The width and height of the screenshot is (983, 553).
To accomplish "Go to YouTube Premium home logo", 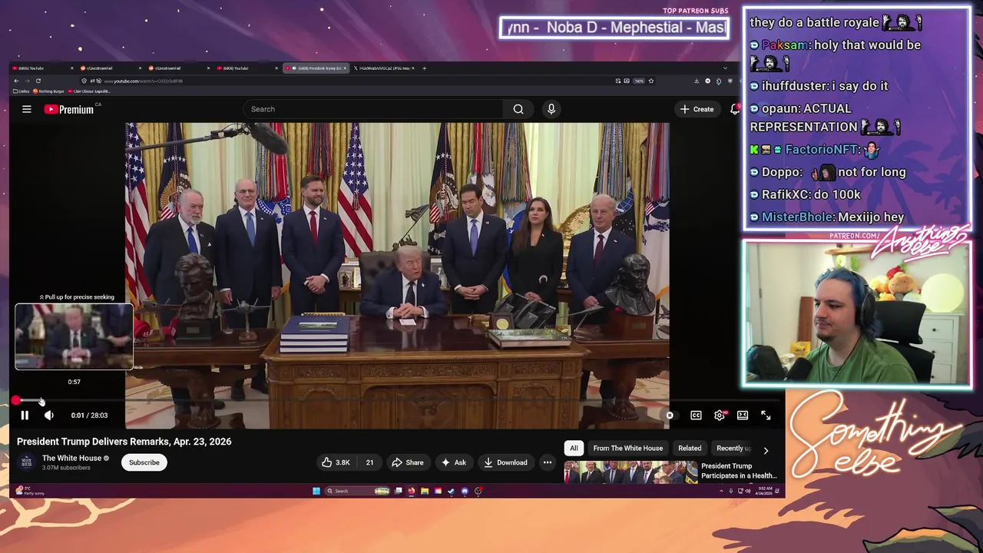I will click(69, 109).
